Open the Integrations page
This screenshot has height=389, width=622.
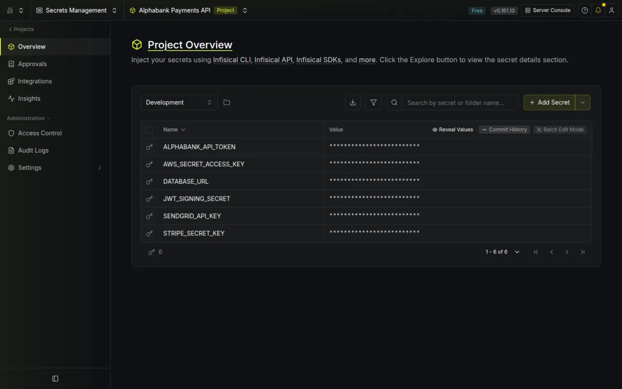[x=55, y=81]
